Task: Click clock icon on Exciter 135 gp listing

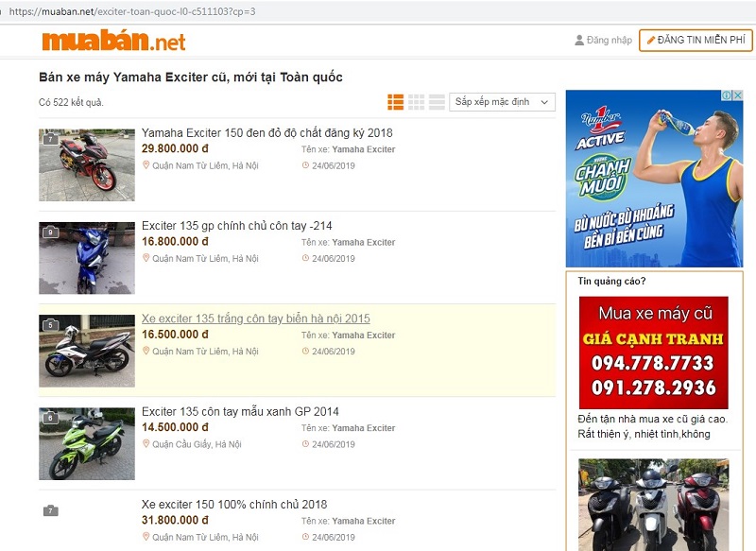Action: click(x=305, y=258)
